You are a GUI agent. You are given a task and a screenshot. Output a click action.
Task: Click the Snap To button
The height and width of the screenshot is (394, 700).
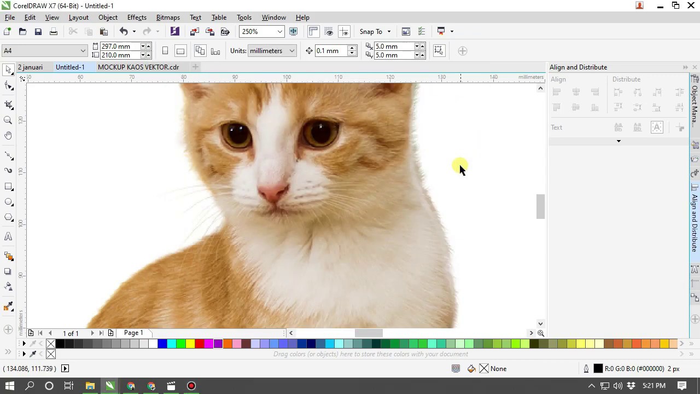coord(371,32)
